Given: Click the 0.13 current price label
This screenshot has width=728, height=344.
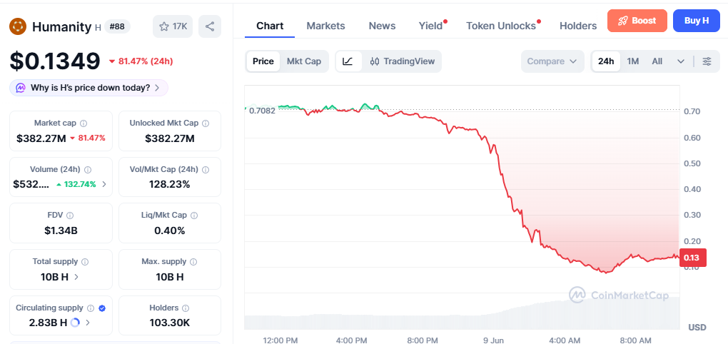Looking at the screenshot, I should 693,258.
